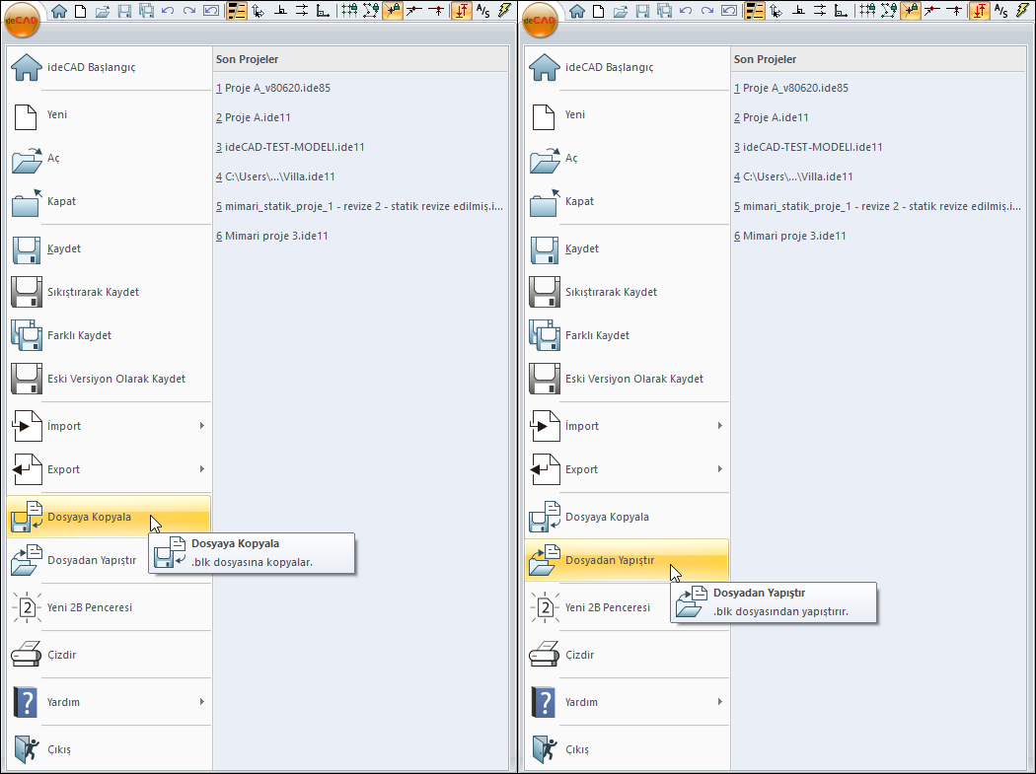The image size is (1036, 774).
Task: Open recent Proje A_v80620.ide85 in left list
Action: [x=273, y=88]
